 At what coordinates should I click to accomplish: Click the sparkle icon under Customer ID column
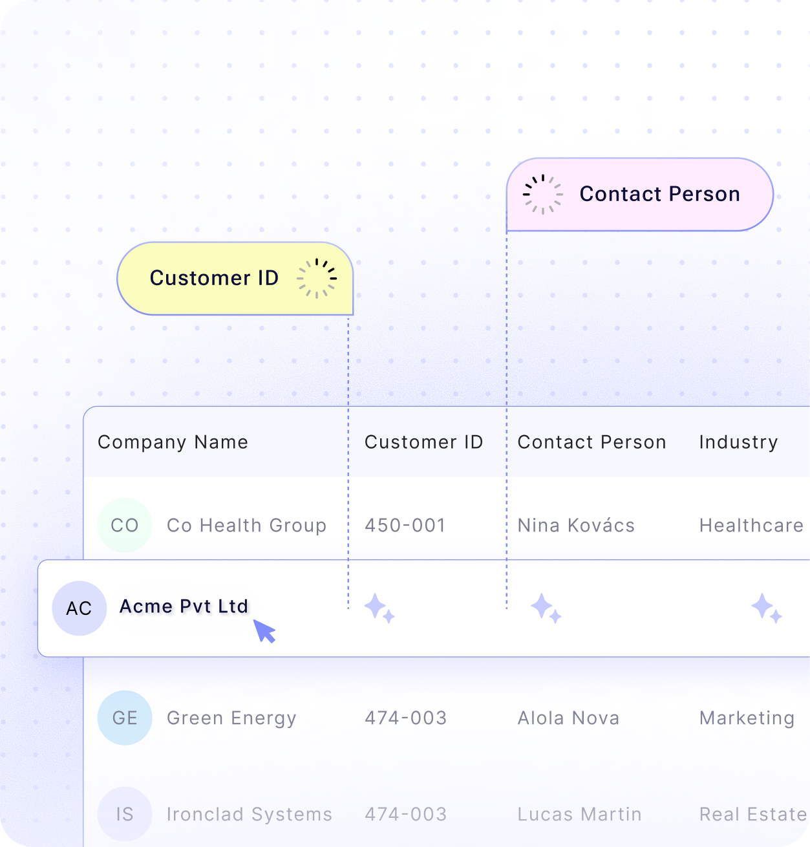tap(379, 608)
